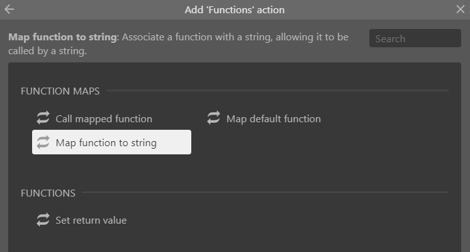Image resolution: width=470 pixels, height=252 pixels.
Task: Click description text 'called by a string'
Action: 47,51
